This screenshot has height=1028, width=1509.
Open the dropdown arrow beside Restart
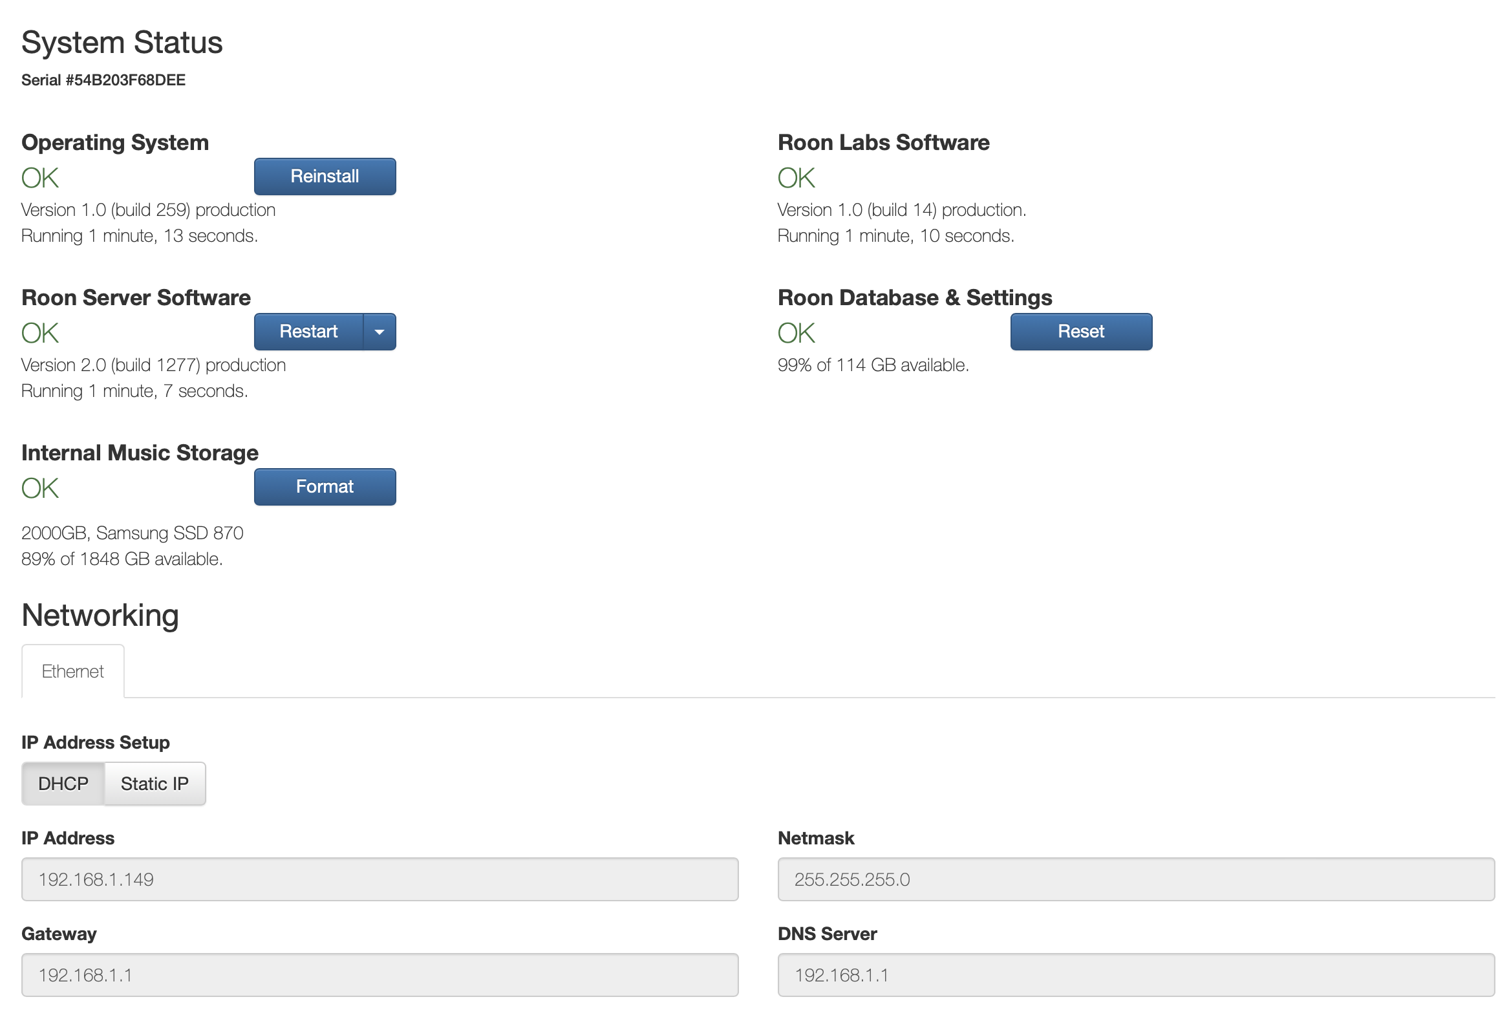(380, 331)
